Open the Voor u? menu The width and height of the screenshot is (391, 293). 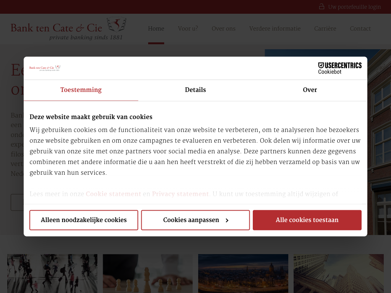coord(188,29)
